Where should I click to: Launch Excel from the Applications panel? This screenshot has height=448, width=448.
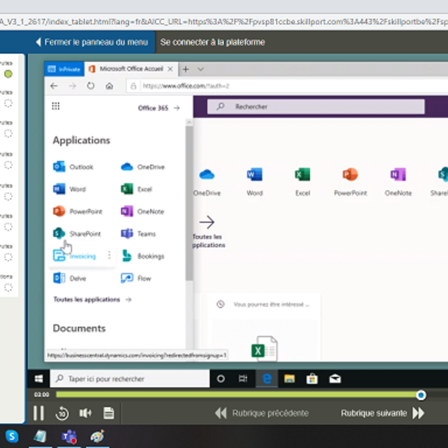pos(136,189)
